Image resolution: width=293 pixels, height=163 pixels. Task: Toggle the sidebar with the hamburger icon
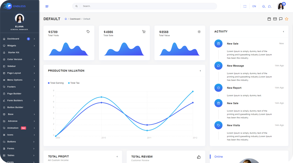(47, 6)
